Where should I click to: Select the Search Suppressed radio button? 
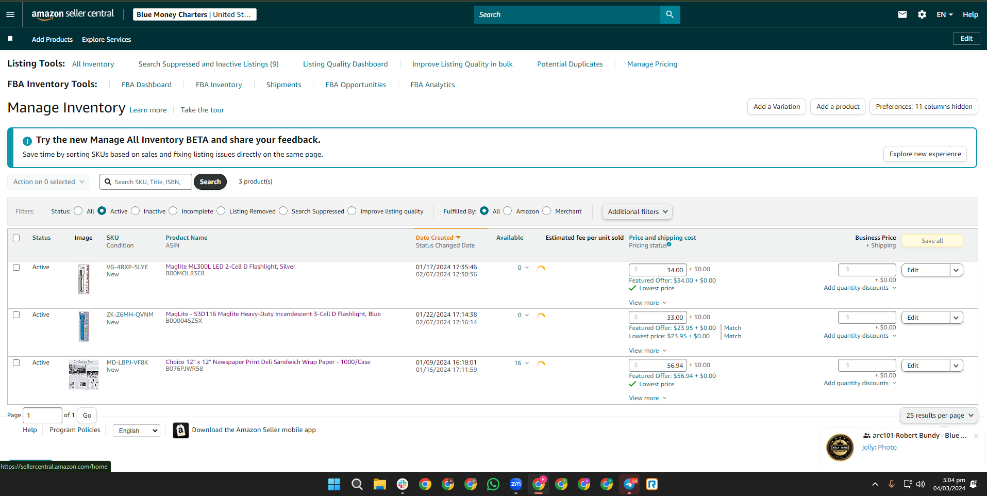[x=283, y=211]
